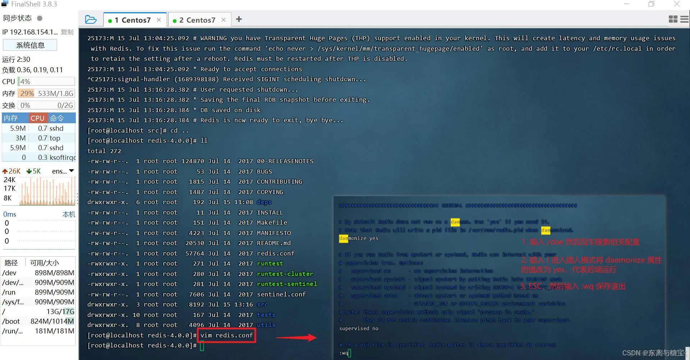This screenshot has height=360, width=690.
Task: Sort processes by CPU column
Action: tap(38, 118)
